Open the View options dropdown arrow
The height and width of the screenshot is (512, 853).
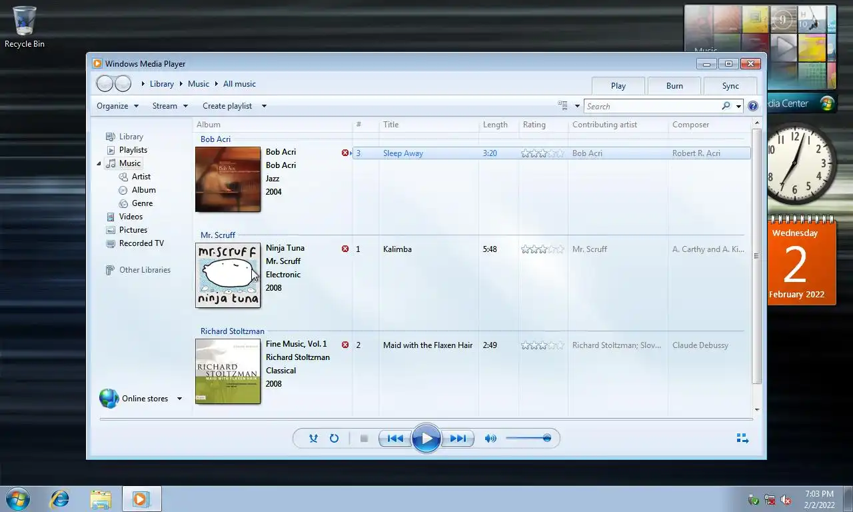pyautogui.click(x=577, y=106)
